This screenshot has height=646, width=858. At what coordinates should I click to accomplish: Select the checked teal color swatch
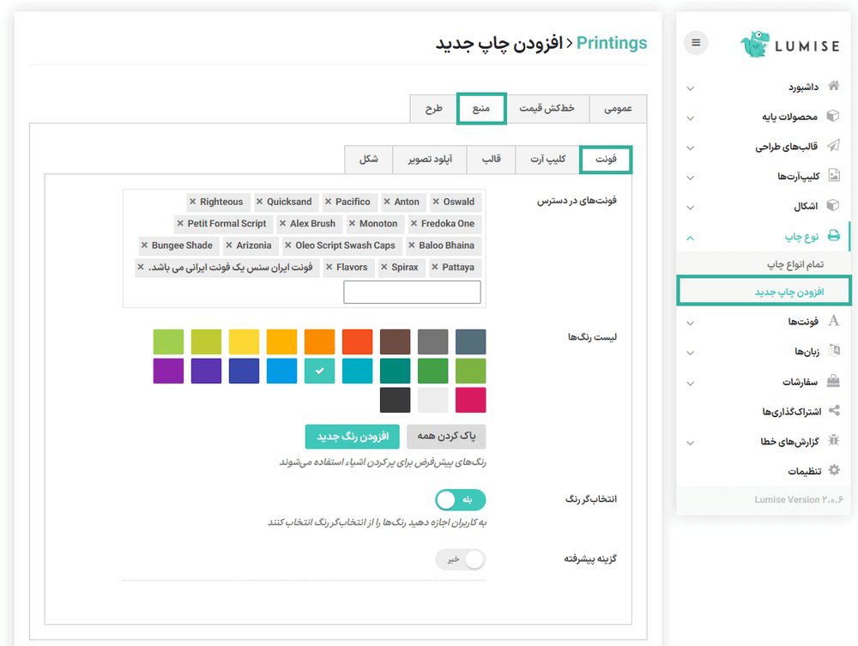(x=319, y=371)
